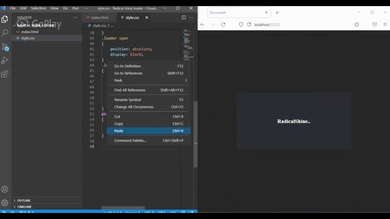Open the Accounts menu icon
This screenshot has width=390, height=219.
pos(4,189)
